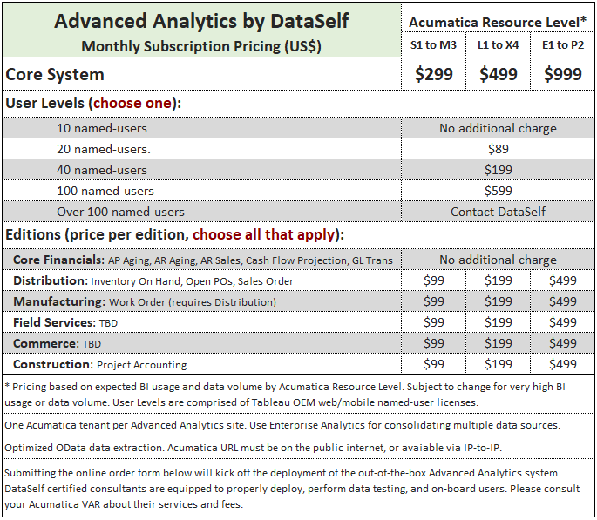Click the Manufacturing $499 price
The image size is (597, 520).
[x=563, y=301]
